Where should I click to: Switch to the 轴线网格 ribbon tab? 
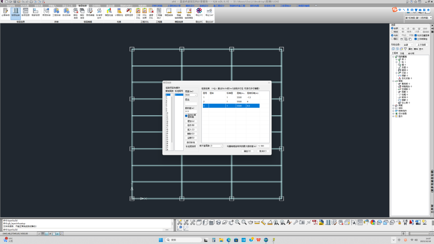(x=11, y=6)
